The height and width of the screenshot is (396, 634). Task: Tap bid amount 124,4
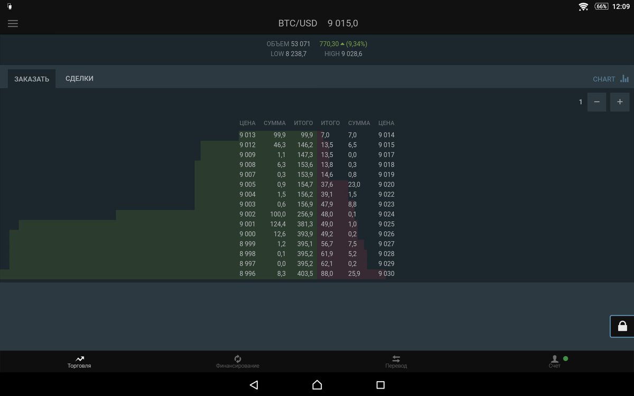[x=277, y=224]
